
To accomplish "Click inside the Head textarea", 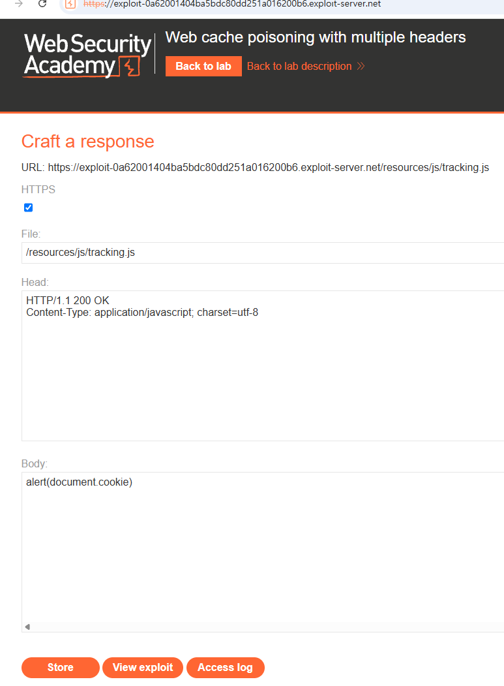I will (x=263, y=366).
